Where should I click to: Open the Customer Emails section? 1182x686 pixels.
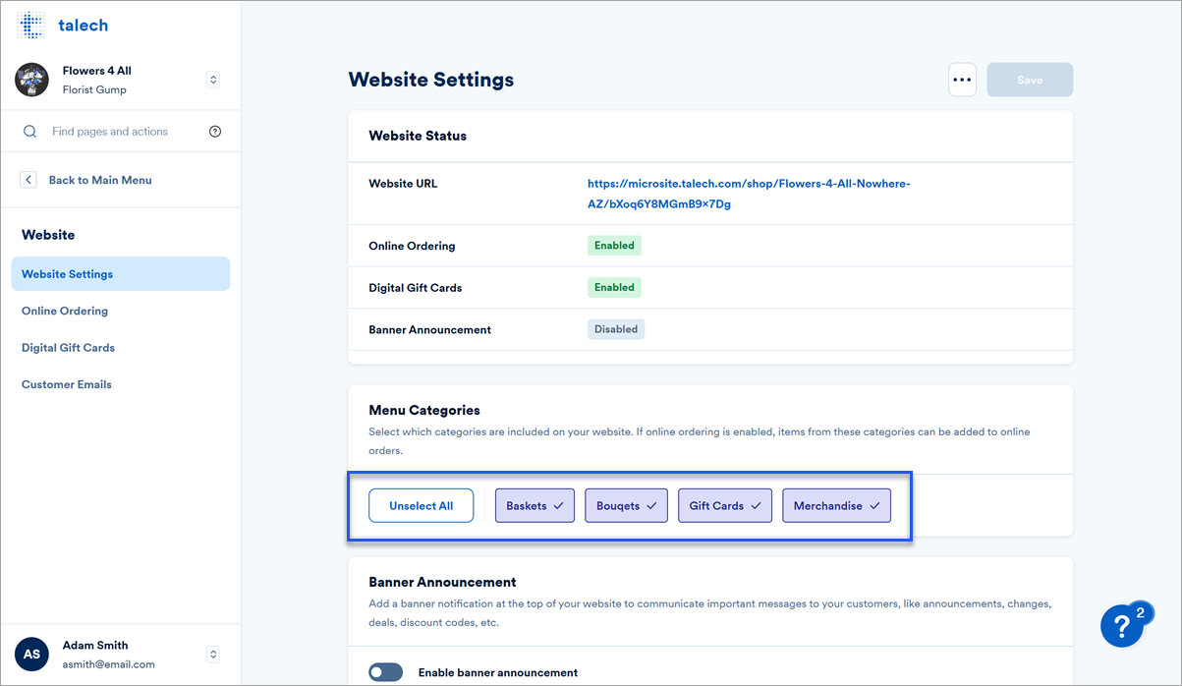(66, 384)
